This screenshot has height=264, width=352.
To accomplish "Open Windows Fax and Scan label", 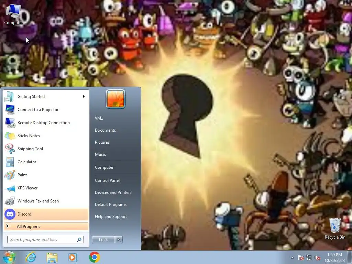I will 38,201.
